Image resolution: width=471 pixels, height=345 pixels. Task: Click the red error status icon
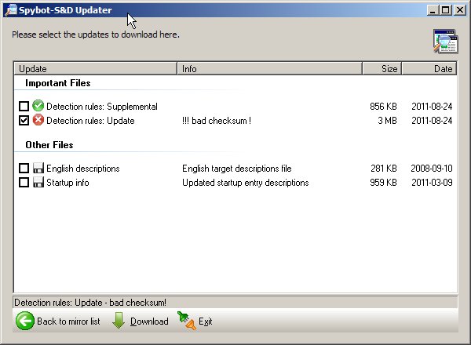click(38, 120)
